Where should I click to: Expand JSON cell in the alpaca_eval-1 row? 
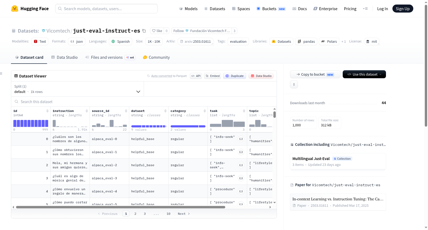coord(241,152)
